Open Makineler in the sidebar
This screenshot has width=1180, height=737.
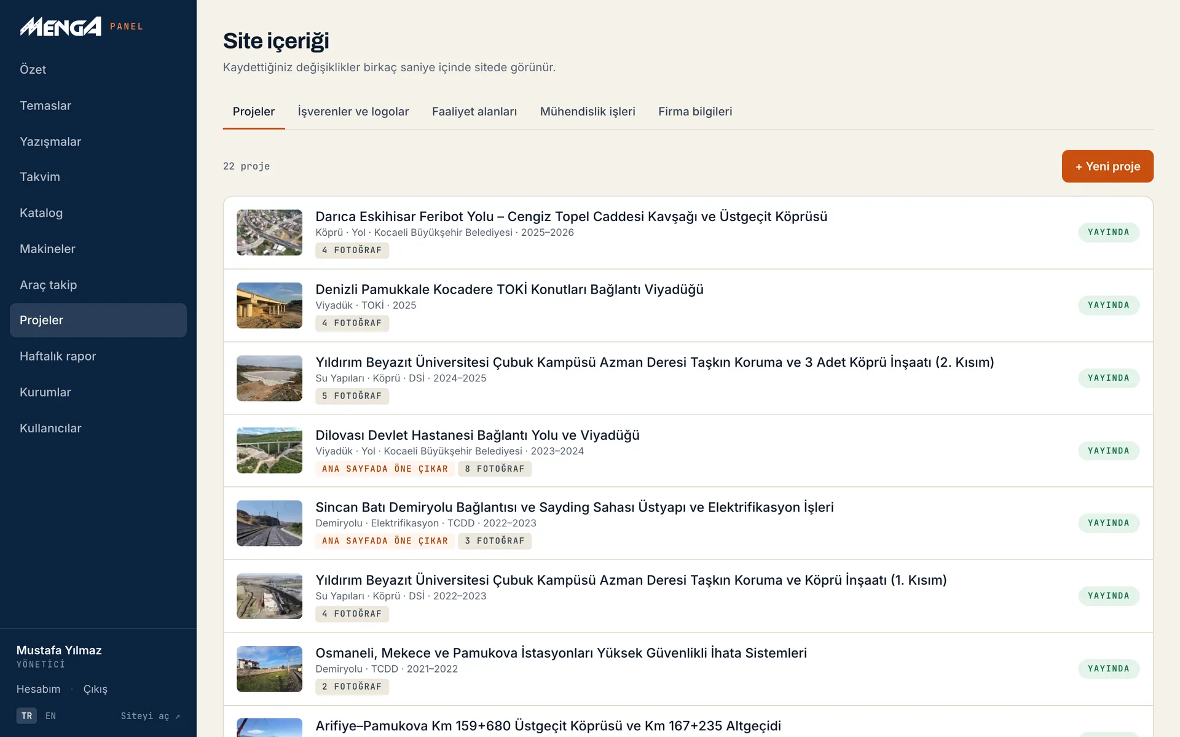tap(98, 249)
